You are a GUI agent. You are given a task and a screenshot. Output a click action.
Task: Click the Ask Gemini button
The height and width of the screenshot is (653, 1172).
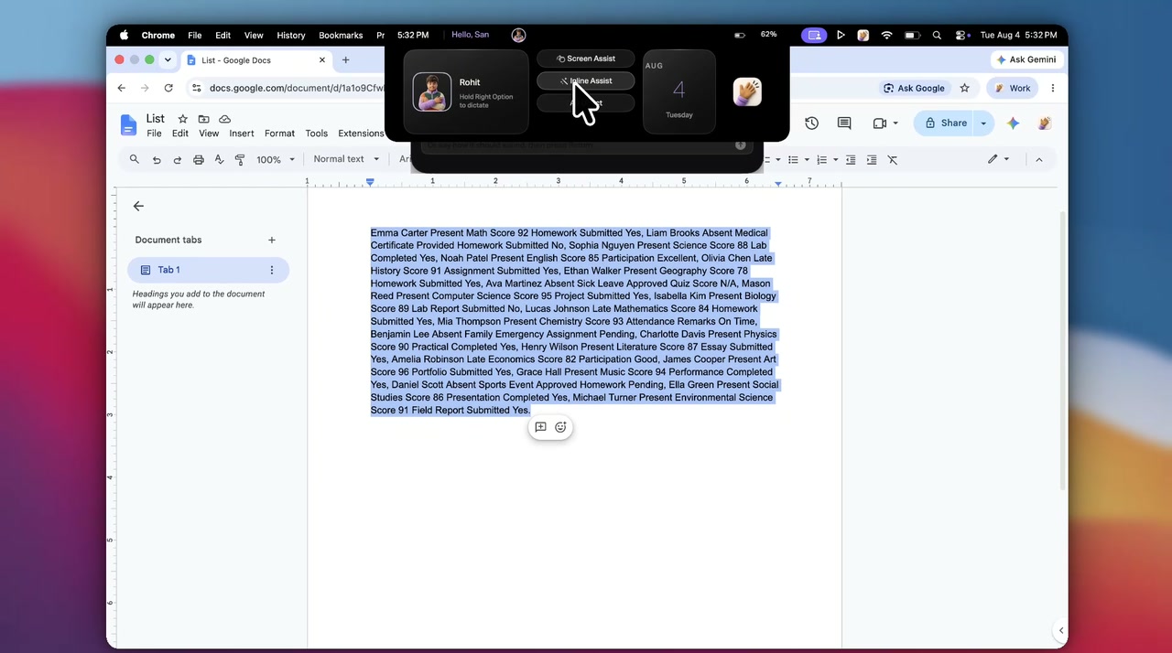(x=1025, y=59)
